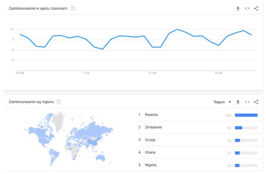The width and height of the screenshot is (266, 174).
Task: Expand the Region dropdown selector
Action: coord(222,102)
